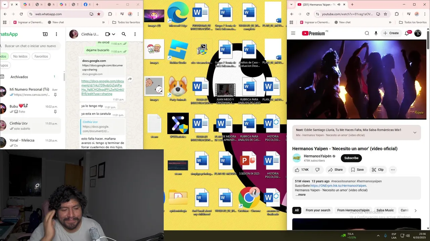The width and height of the screenshot is (430, 241).
Task: Open YouTube account avatar menu
Action: point(418,33)
